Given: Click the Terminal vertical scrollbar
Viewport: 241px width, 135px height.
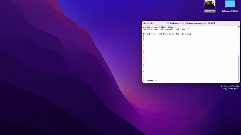Looking at the screenshot, I should tap(239, 69).
